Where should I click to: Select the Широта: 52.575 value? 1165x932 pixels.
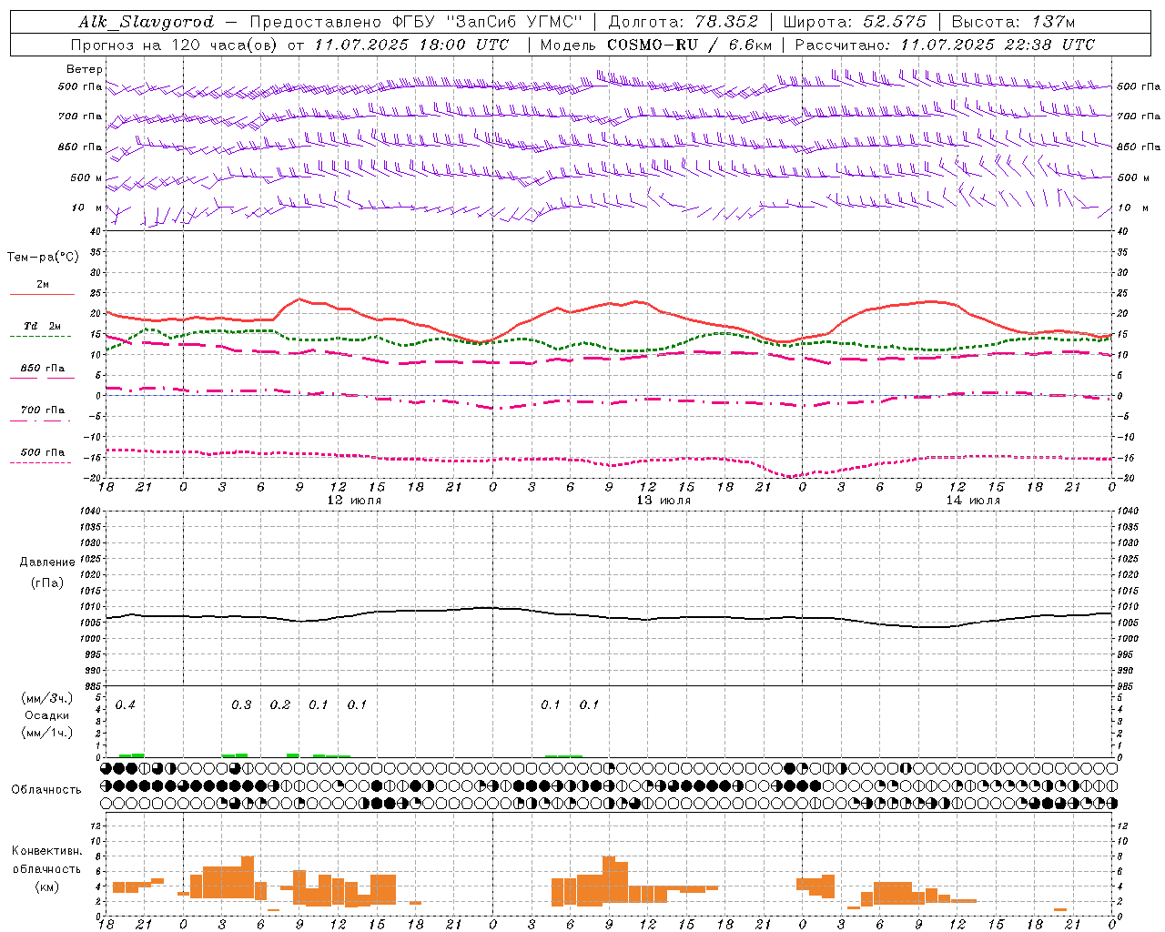[855, 22]
